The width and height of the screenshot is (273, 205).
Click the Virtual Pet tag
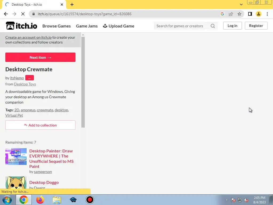point(14,115)
